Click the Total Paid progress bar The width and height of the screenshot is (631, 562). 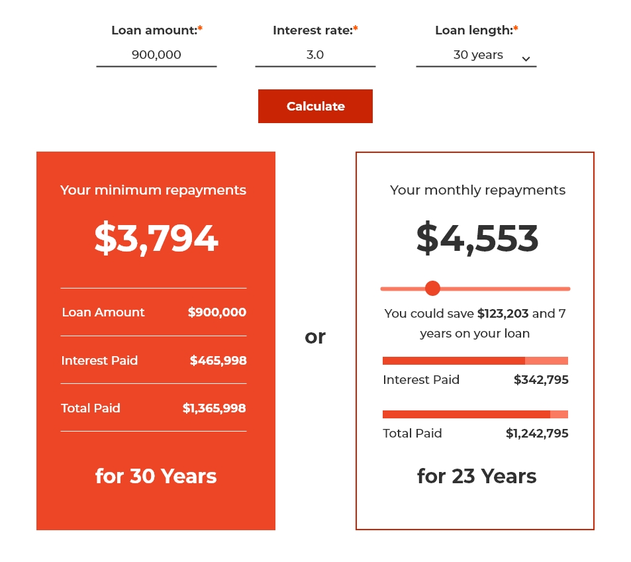pos(475,414)
